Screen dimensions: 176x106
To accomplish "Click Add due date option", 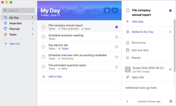I will click(140, 50).
